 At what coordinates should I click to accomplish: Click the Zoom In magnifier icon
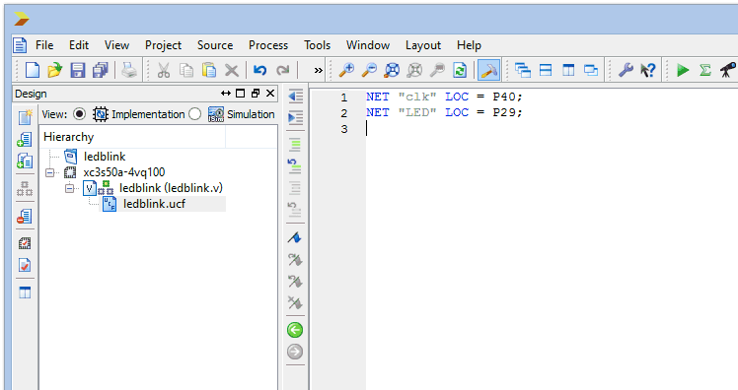coord(346,70)
